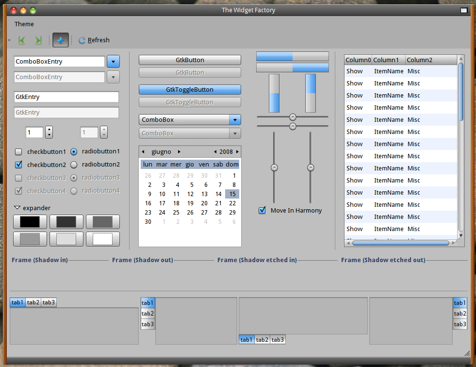476x367 pixels.
Task: Select tab2 in right-tabbed notebook
Action: point(460,314)
